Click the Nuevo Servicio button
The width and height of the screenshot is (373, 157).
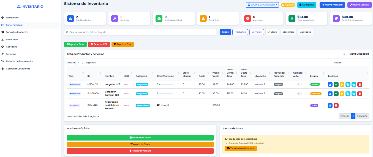tap(359, 5)
